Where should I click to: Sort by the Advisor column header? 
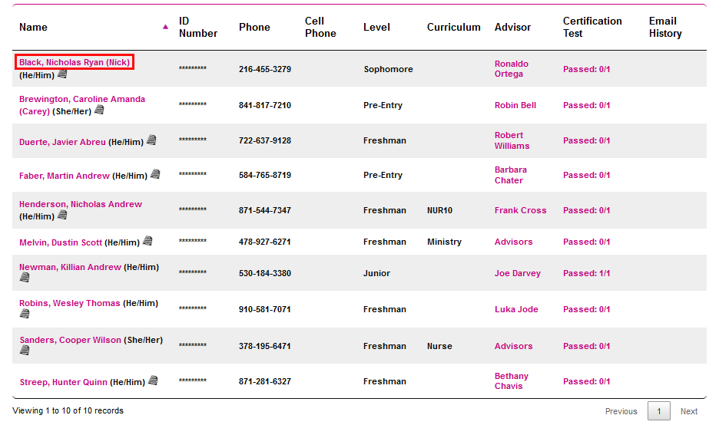[x=512, y=27]
